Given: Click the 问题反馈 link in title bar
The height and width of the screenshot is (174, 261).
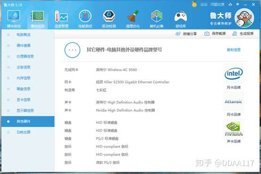Looking at the screenshot, I should (x=217, y=5).
